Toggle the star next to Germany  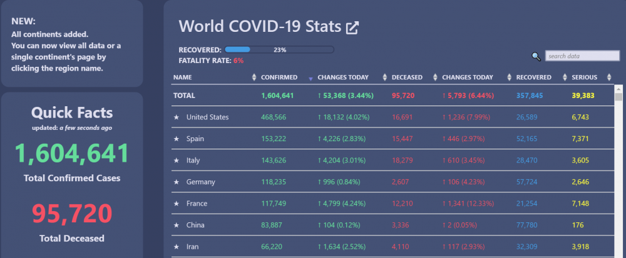pos(177,182)
